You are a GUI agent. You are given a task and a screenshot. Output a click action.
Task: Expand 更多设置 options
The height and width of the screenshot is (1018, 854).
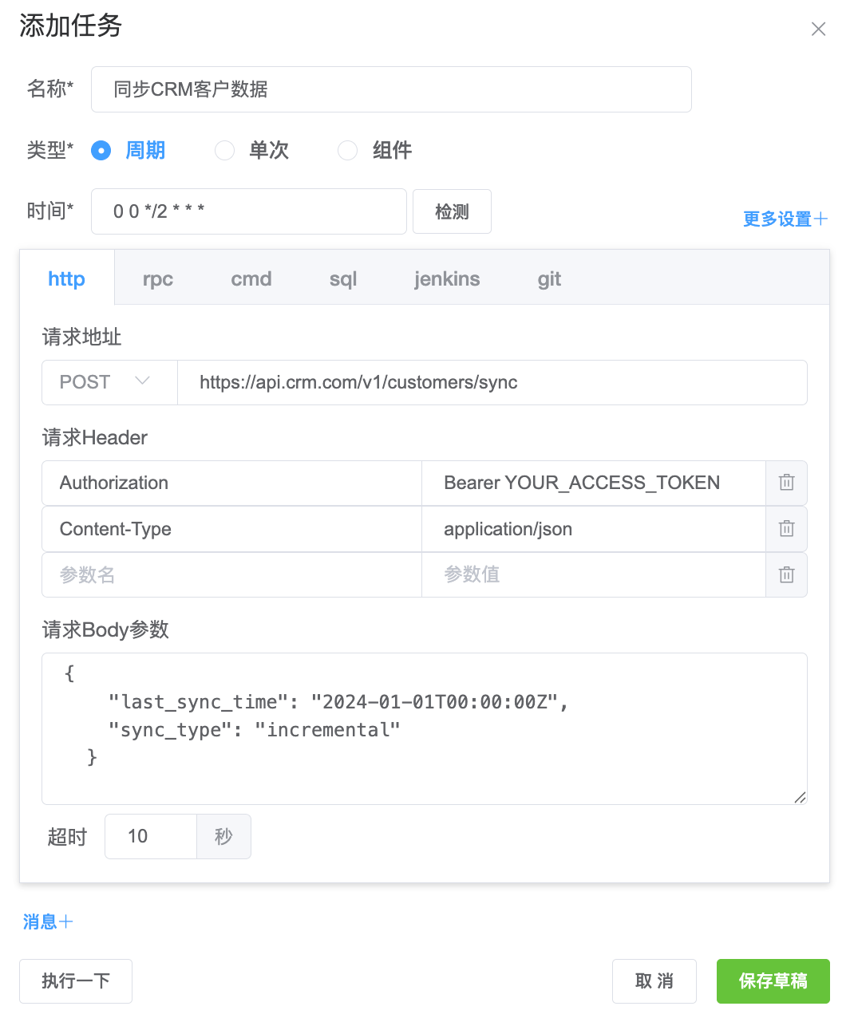(x=785, y=219)
